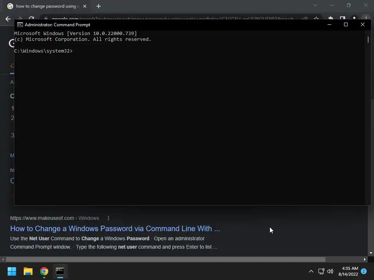The width and height of the screenshot is (374, 280).
Task: Open the volume control tray icon
Action: pyautogui.click(x=330, y=271)
